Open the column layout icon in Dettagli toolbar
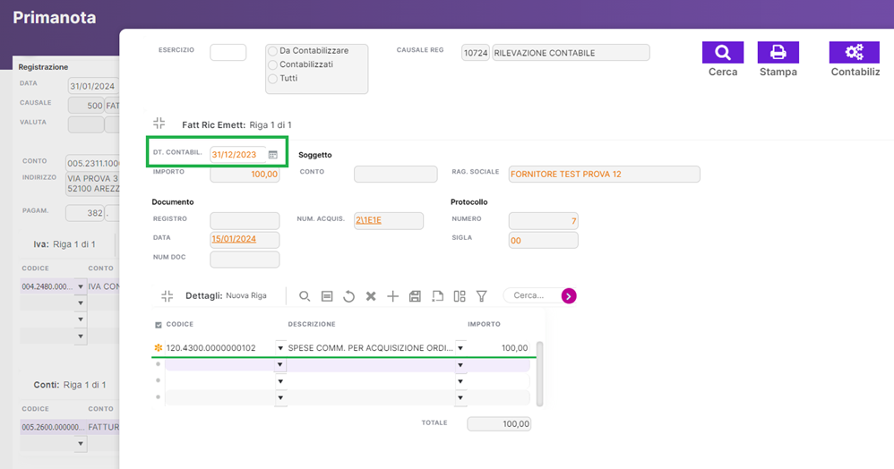 point(460,296)
